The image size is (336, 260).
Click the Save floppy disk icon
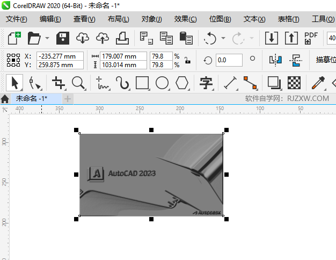click(63, 38)
